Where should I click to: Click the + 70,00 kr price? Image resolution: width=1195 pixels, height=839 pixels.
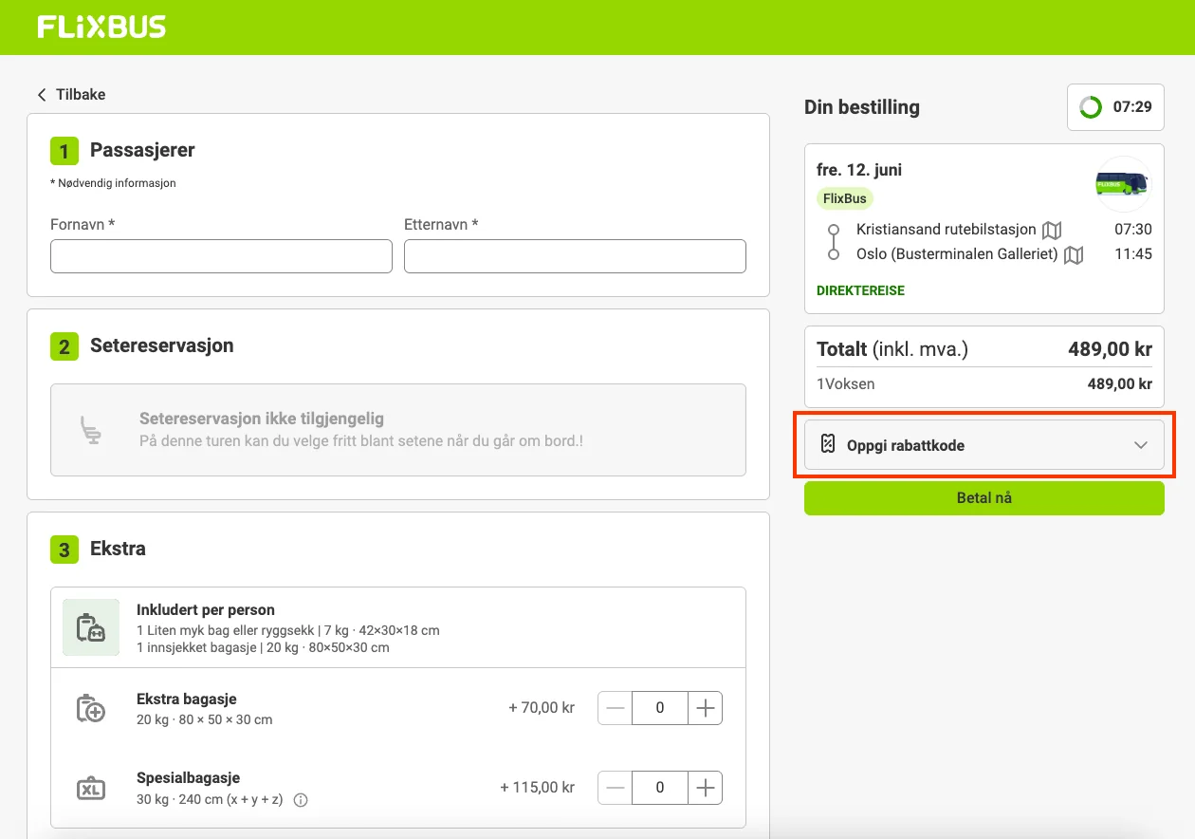(542, 708)
